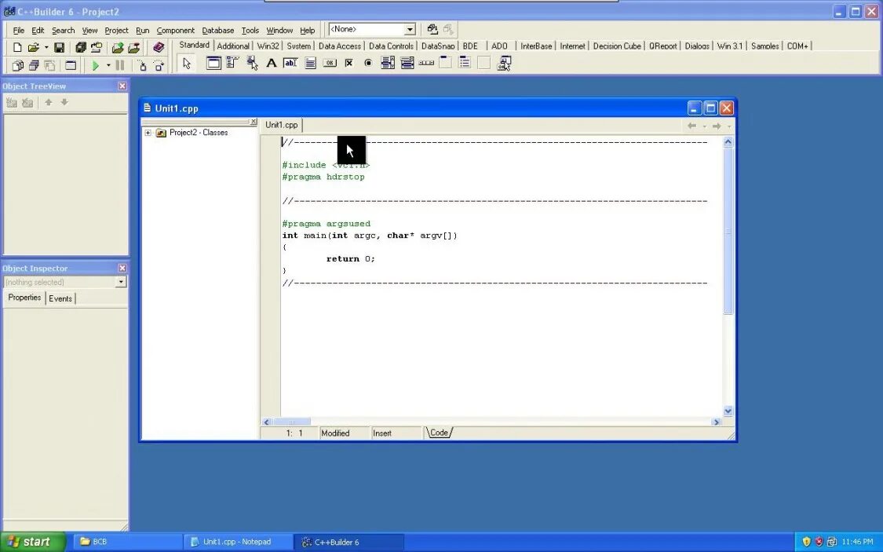Select the Unit1.cpp editor tab
Screen dimensions: 883x552
[x=282, y=125]
